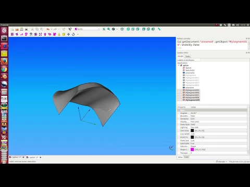
Task: Select hidden MySegment001 in the tree
Action: (192, 78)
